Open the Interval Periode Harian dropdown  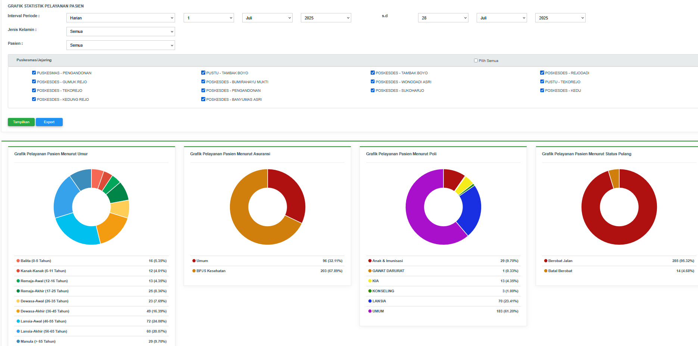click(120, 18)
